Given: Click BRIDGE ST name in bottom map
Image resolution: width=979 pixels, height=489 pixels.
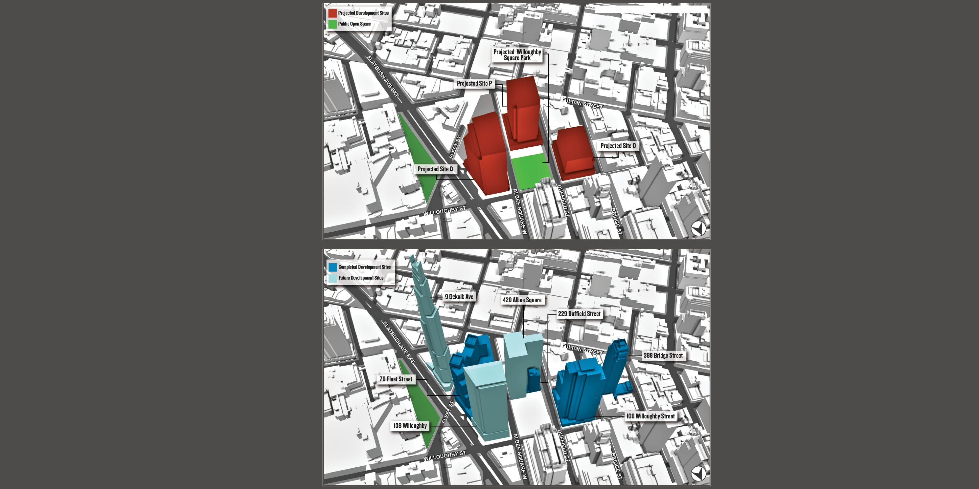Looking at the screenshot, I should pos(616,467).
